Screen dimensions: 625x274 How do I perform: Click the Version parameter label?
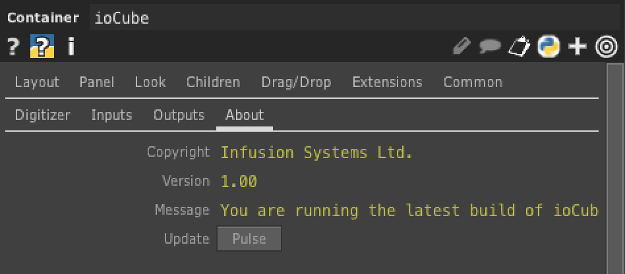tap(186, 182)
